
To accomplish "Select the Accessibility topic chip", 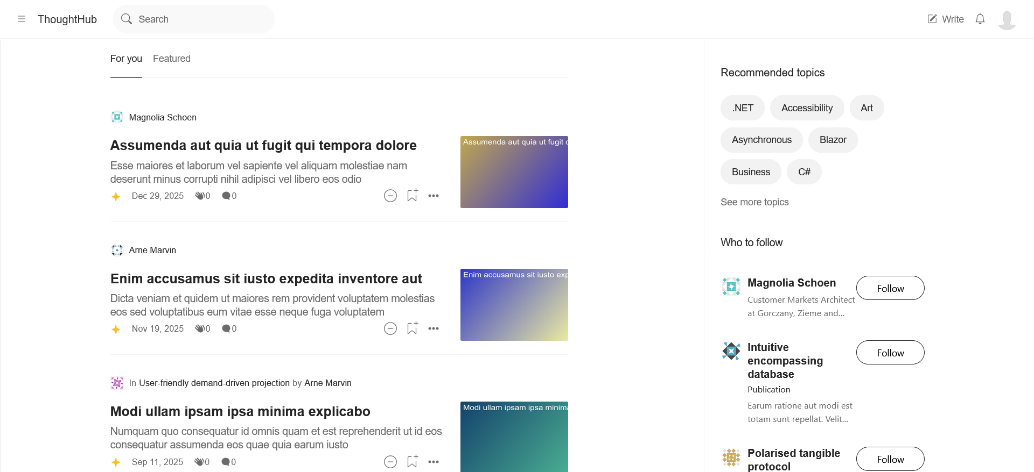I will (806, 108).
